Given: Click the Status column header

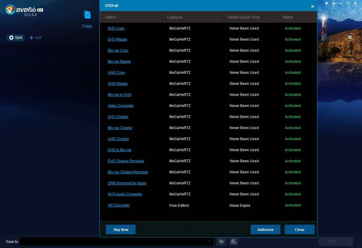Looking at the screenshot, I should [297, 17].
